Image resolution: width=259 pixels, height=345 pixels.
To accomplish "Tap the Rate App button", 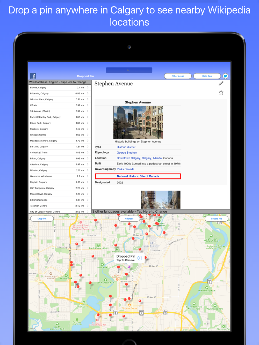I will [207, 76].
